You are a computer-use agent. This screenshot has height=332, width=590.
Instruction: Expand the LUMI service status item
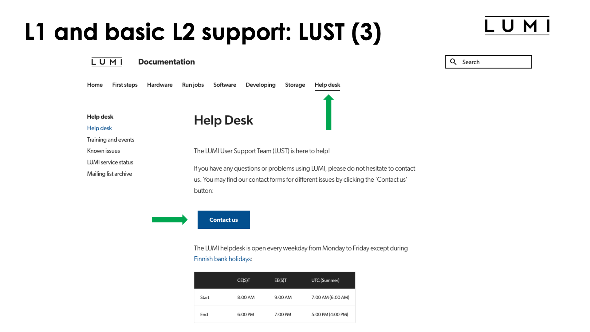[110, 162]
